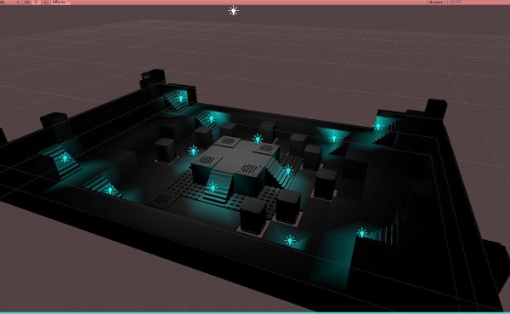Select light gizmo below front pillar pair
The image size is (510, 314).
(290, 241)
